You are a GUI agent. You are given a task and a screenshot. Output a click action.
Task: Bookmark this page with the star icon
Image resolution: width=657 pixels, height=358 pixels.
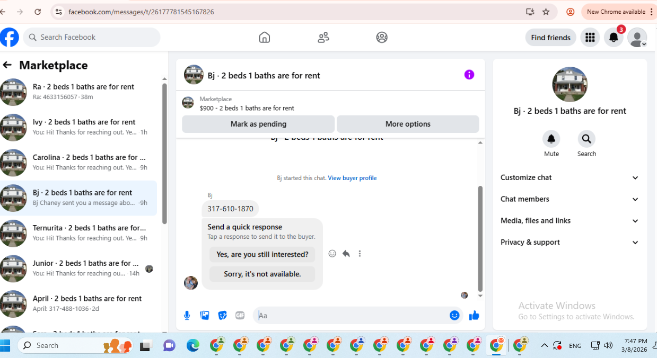point(546,12)
